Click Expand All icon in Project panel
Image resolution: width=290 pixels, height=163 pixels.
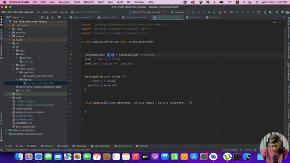coord(47,17)
